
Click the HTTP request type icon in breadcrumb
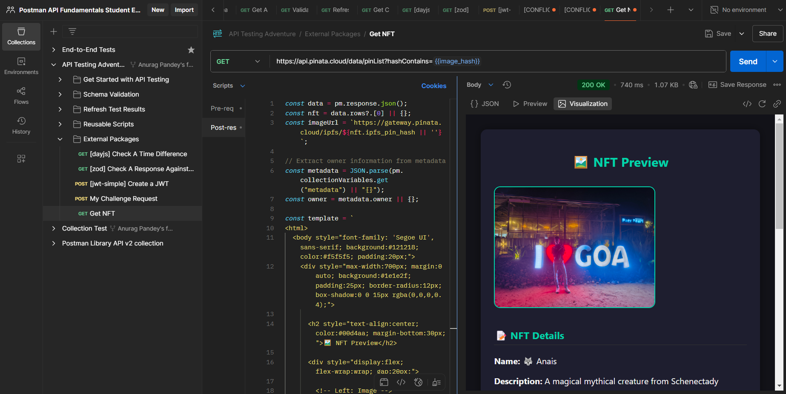click(x=218, y=34)
